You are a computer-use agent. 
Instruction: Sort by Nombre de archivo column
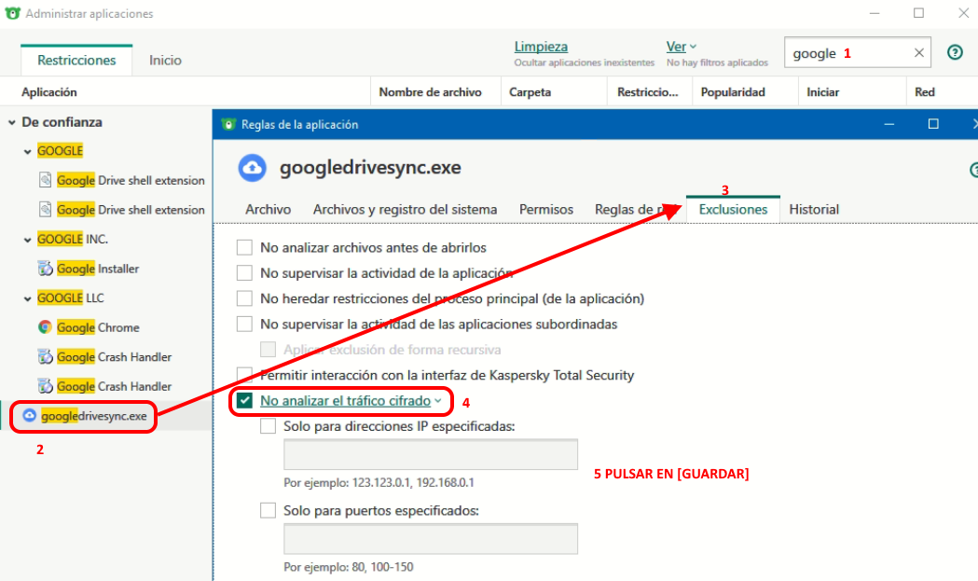click(431, 91)
